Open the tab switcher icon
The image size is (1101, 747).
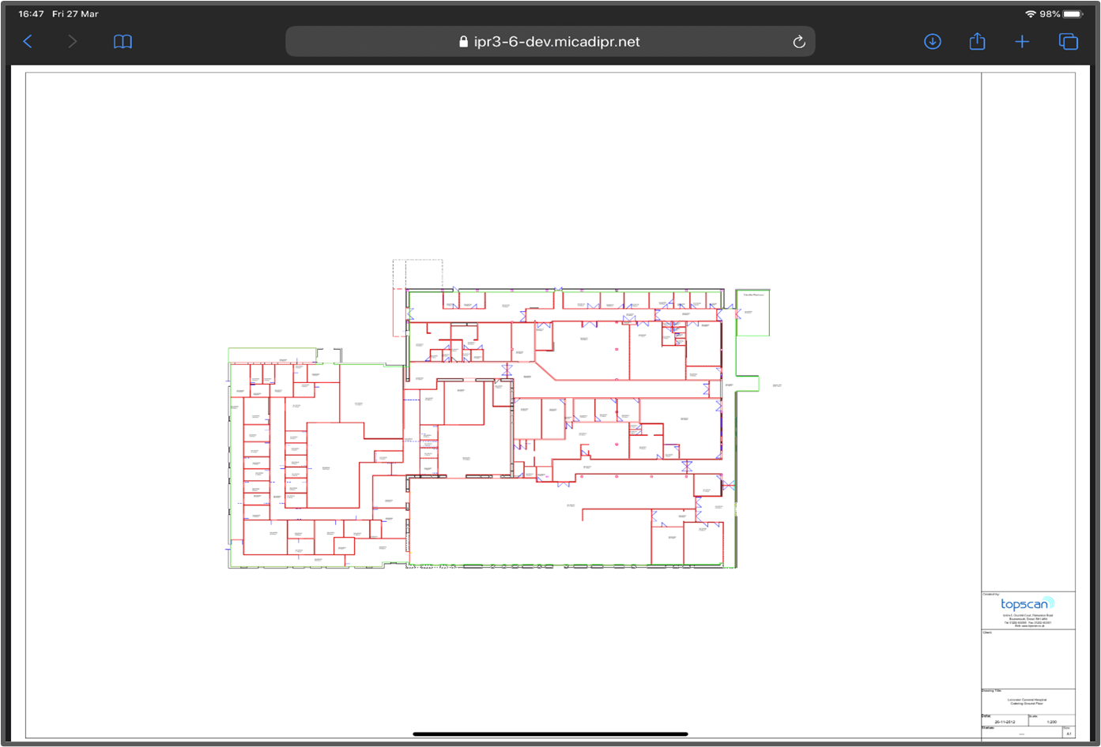[x=1068, y=42]
